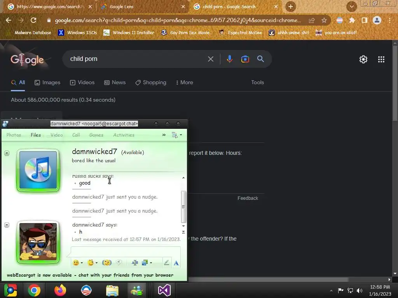Reload the page in Chrome
Image resolution: width=398 pixels, height=298 pixels.
pos(33,20)
